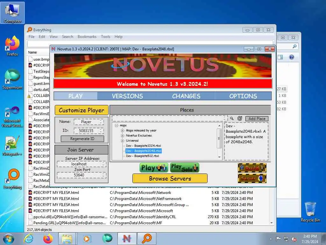Click the Places search box
The image size is (326, 245).
coord(169,118)
